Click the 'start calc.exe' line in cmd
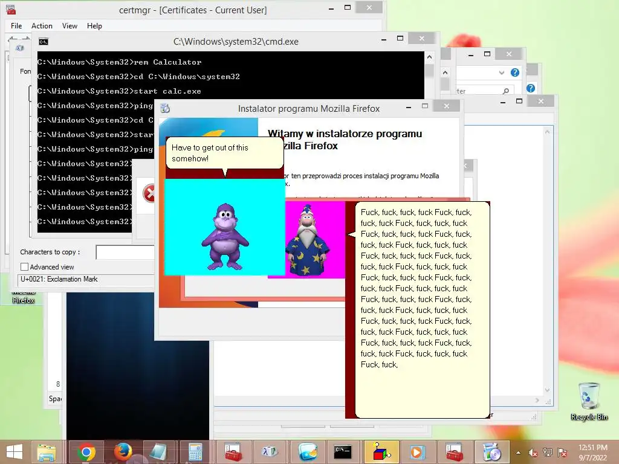Image resolution: width=619 pixels, height=464 pixels. 119,91
